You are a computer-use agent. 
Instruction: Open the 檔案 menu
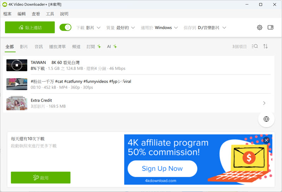coord(7,14)
